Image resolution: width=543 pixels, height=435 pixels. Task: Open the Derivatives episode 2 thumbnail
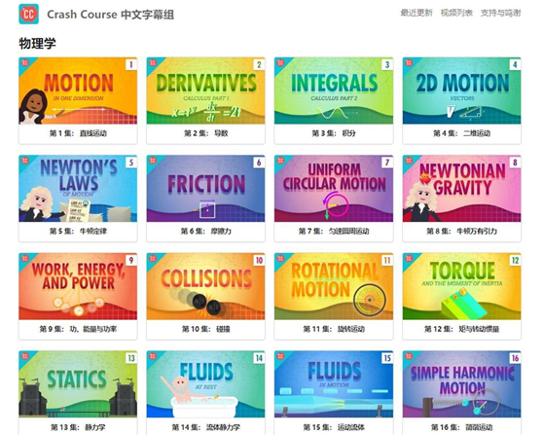pyautogui.click(x=205, y=91)
